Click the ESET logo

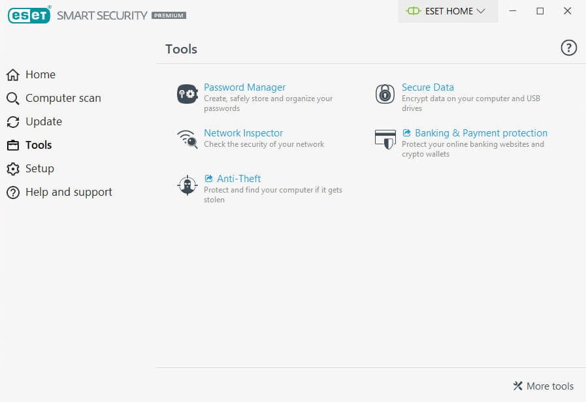pyautogui.click(x=29, y=15)
